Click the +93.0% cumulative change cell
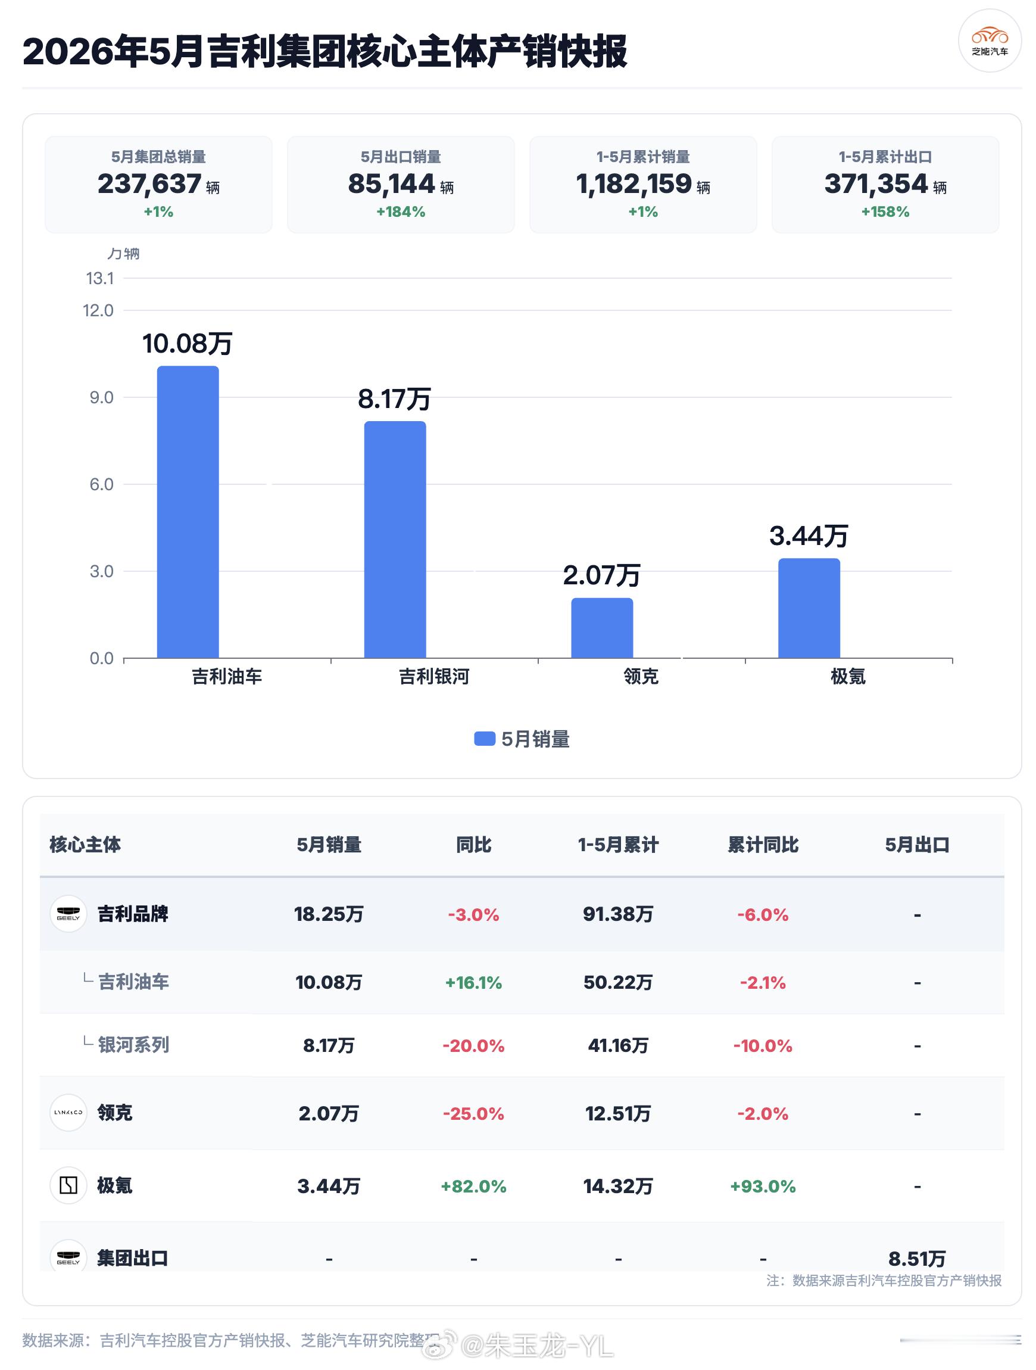The image size is (1036, 1370). tap(763, 1186)
